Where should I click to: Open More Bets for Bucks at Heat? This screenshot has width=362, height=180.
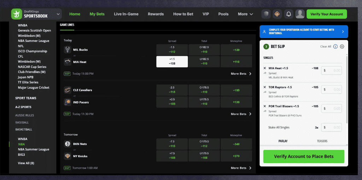pyautogui.click(x=241, y=74)
